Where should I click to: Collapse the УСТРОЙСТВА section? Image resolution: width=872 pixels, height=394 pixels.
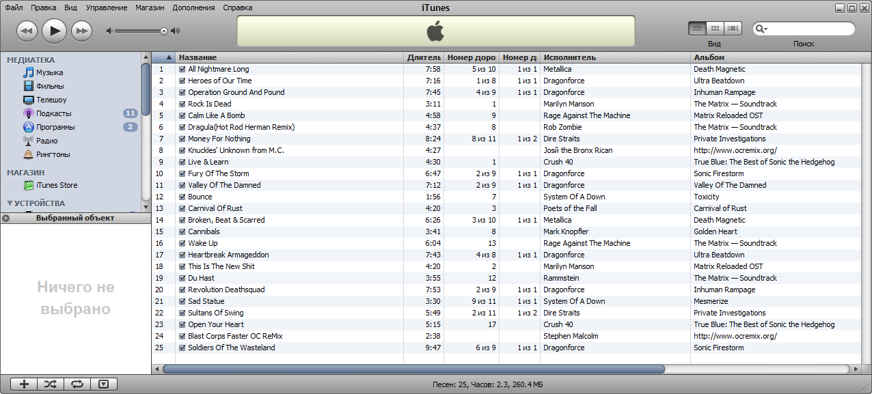pos(10,203)
